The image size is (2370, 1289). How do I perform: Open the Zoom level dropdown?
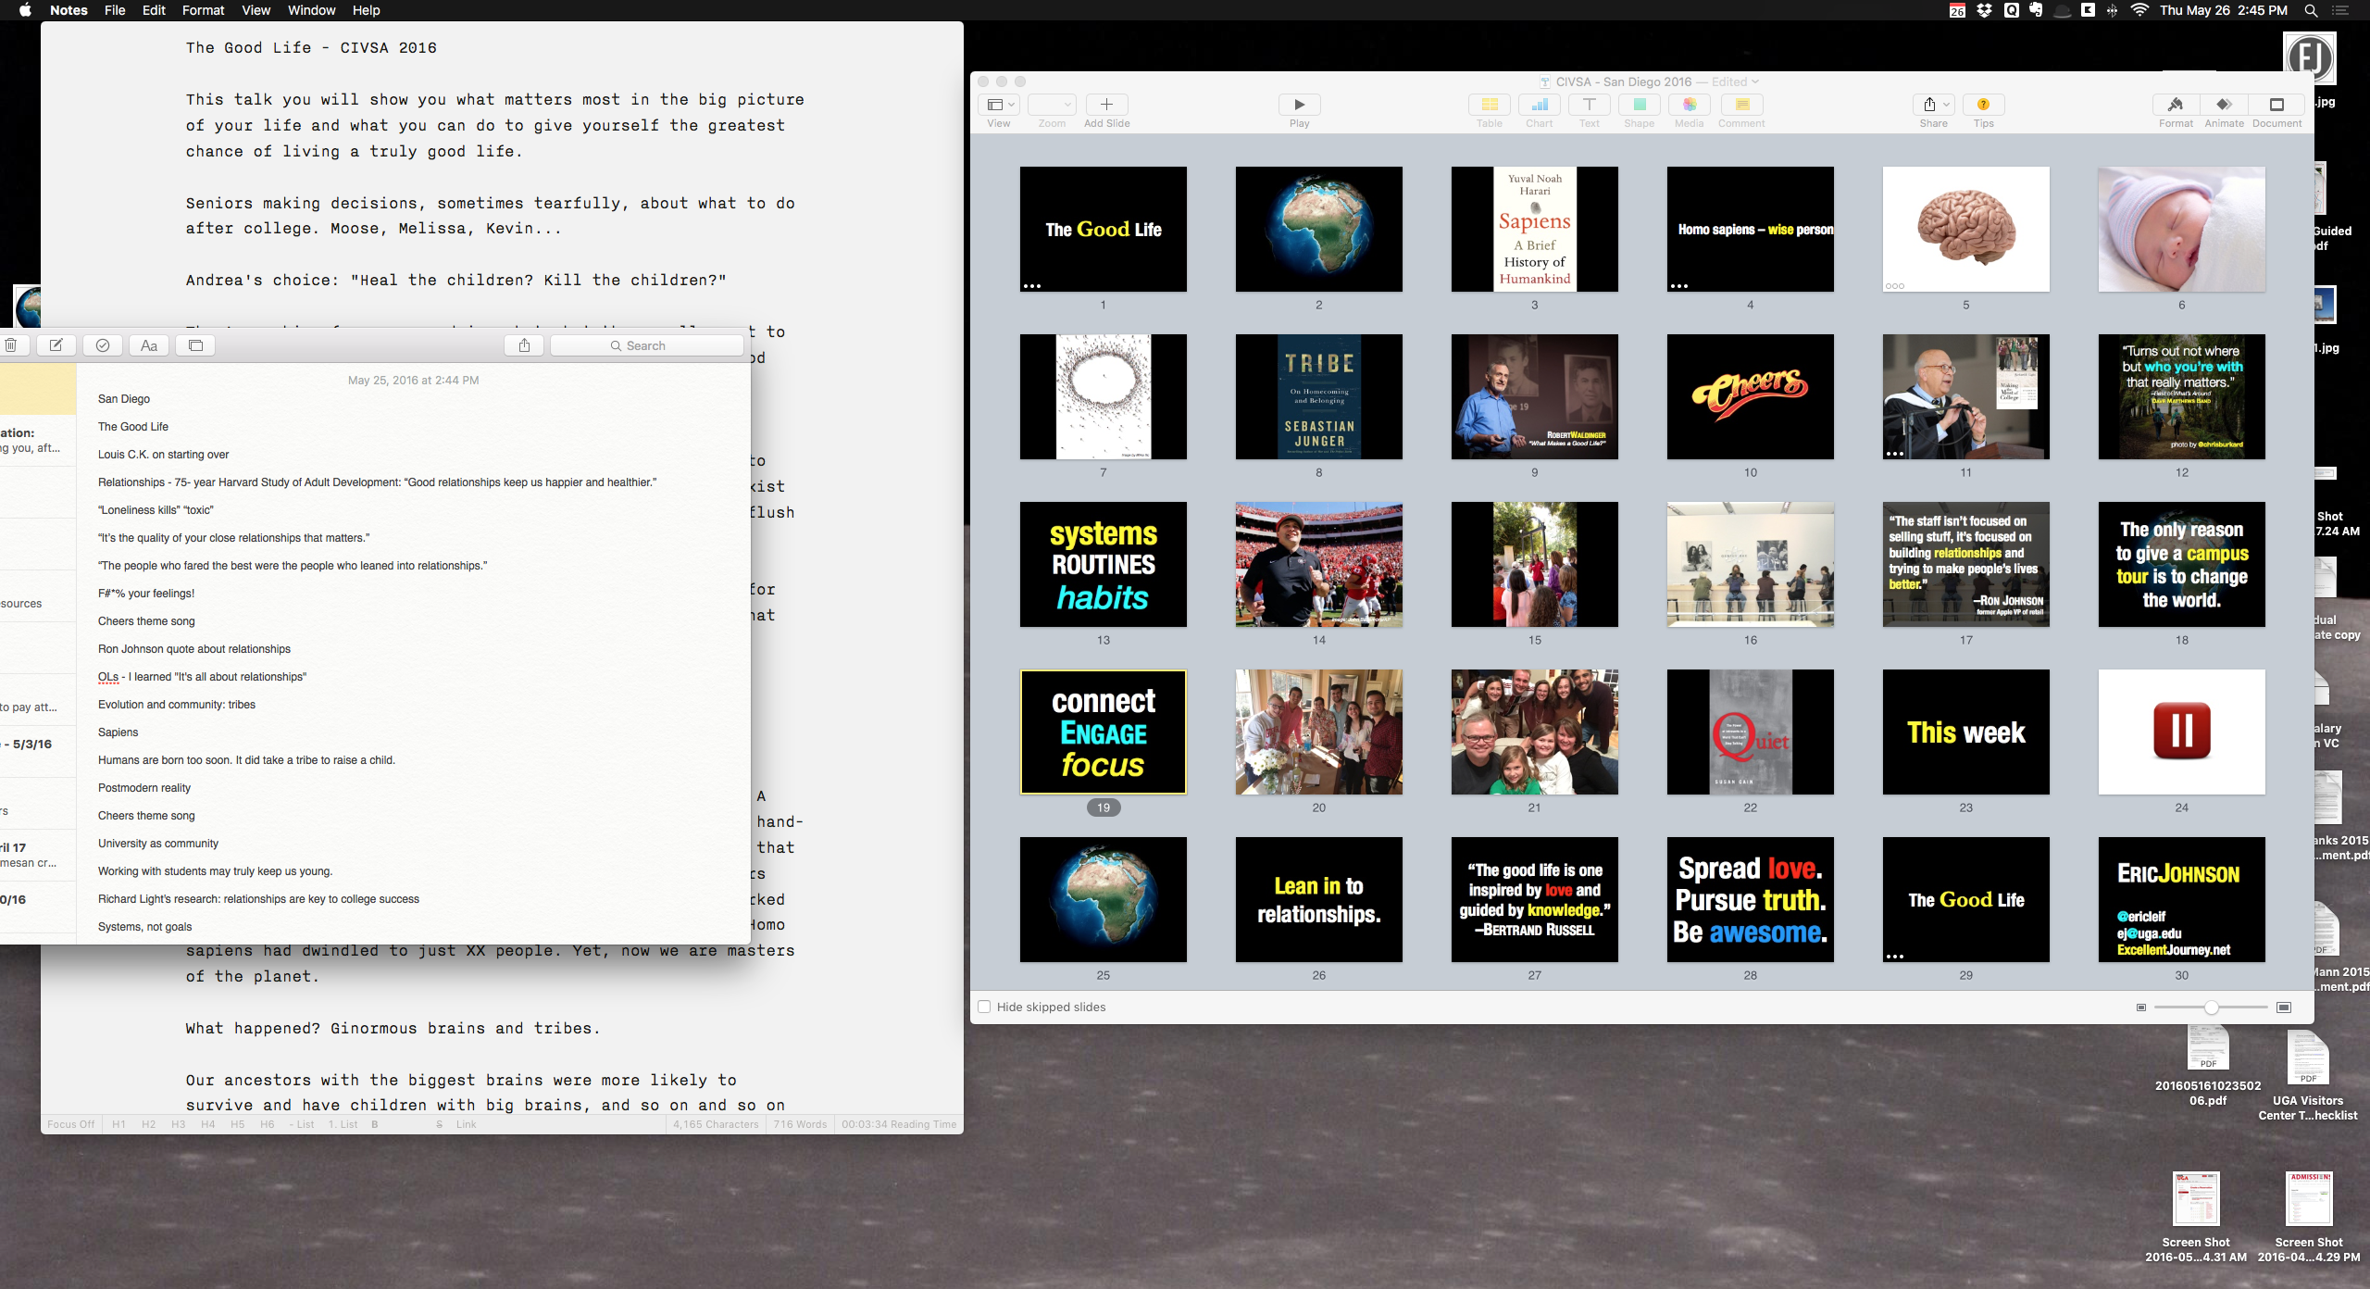coord(1051,105)
